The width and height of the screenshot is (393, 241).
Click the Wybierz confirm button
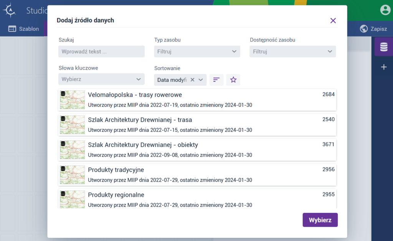(320, 220)
